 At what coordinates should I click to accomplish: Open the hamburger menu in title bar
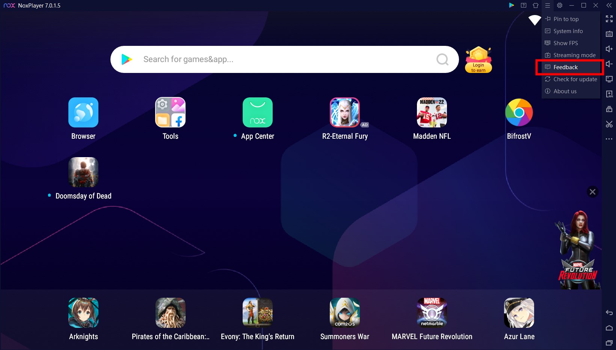click(x=548, y=5)
